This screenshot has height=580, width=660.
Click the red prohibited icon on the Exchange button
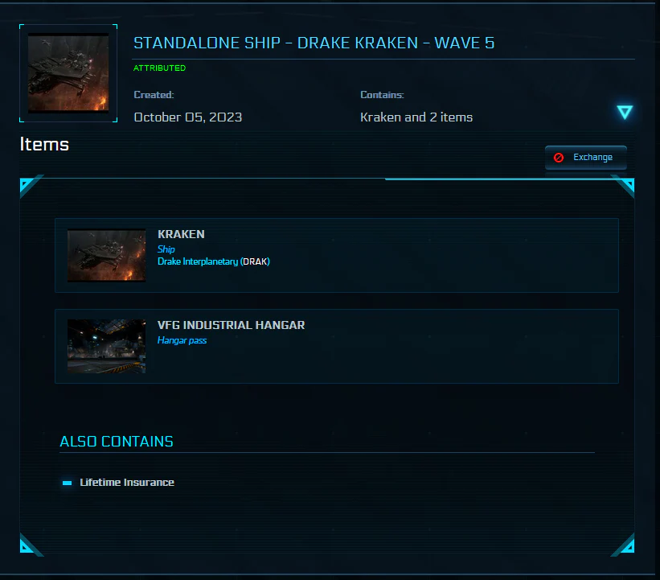(559, 158)
